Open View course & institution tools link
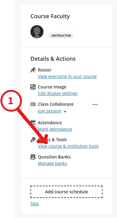The image size is (117, 218). [x=68, y=146]
